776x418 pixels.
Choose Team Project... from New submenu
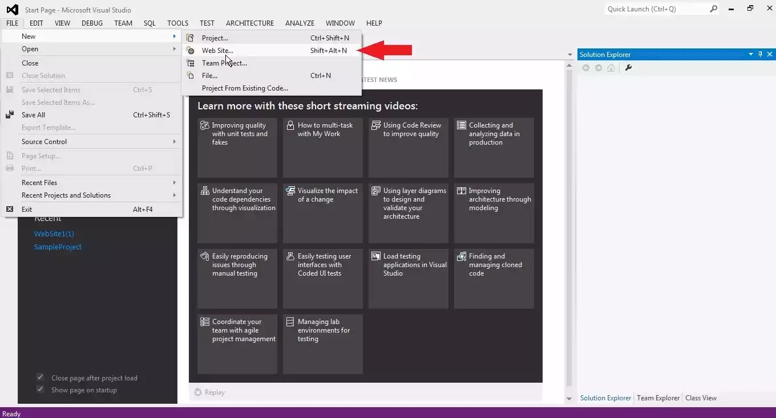[x=271, y=63]
